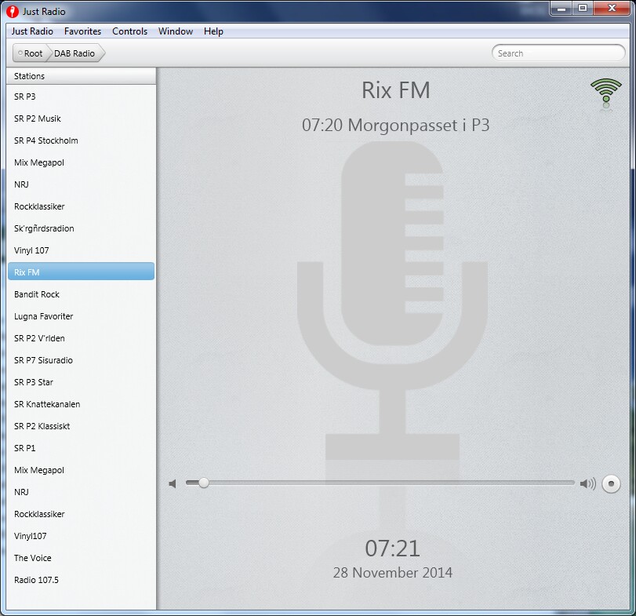This screenshot has width=636, height=616.
Task: Select the Bandit Rock station
Action: point(37,294)
